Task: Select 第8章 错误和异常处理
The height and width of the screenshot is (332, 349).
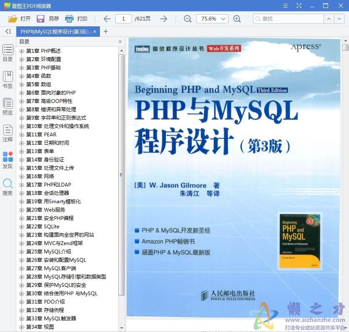Action: click(51, 109)
